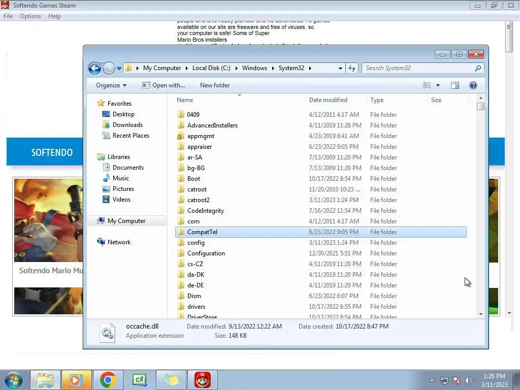The height and width of the screenshot is (390, 520).
Task: Select the appraiser folder
Action: click(321, 147)
